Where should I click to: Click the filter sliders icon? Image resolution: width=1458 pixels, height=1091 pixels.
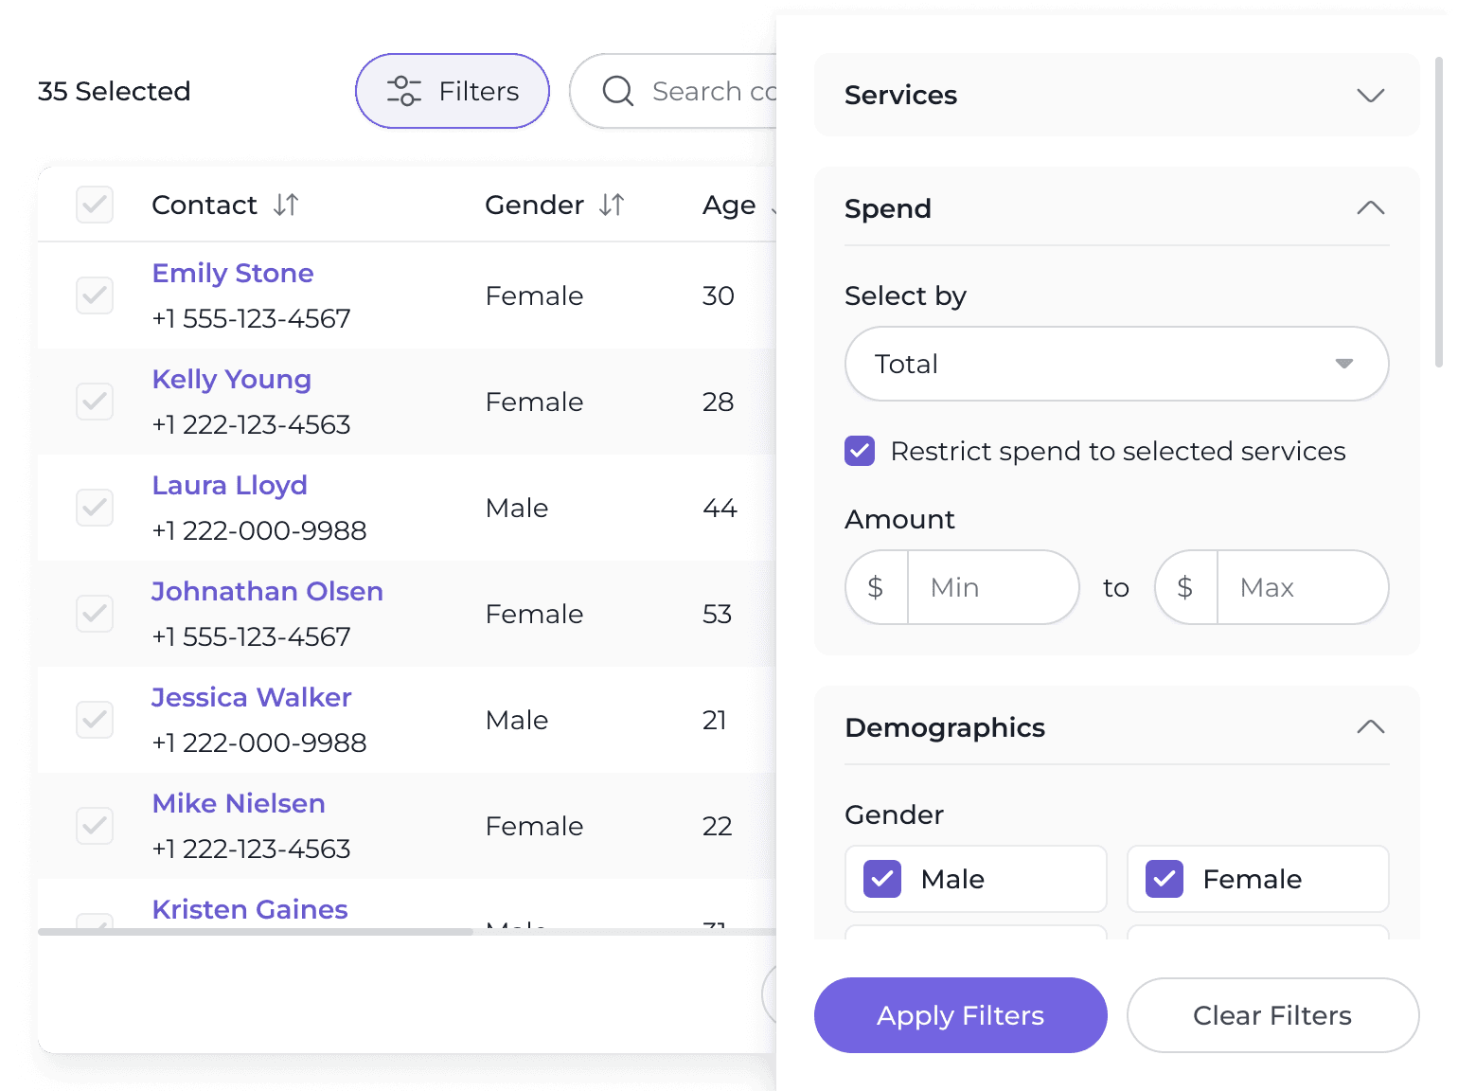[x=404, y=91]
